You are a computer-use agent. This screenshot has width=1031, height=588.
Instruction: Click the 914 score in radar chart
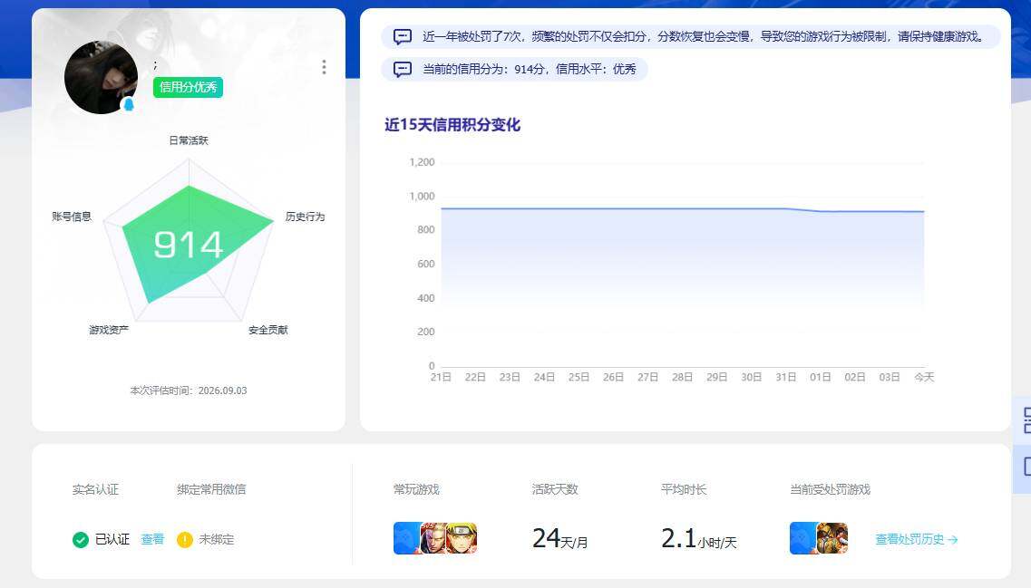click(x=188, y=245)
